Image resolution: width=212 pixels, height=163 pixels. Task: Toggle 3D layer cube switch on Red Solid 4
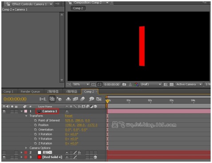tap(95, 157)
